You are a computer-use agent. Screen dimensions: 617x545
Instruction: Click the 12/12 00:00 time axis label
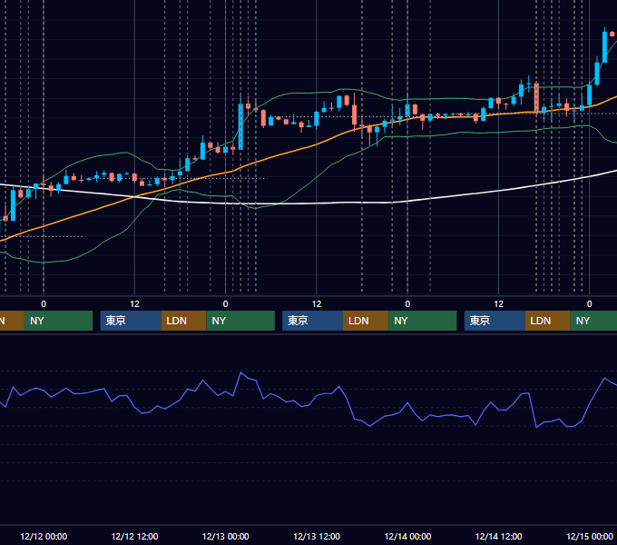pyautogui.click(x=44, y=536)
